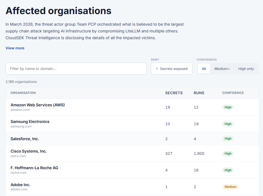Click the 19 runs value for Samsung

[x=196, y=124]
